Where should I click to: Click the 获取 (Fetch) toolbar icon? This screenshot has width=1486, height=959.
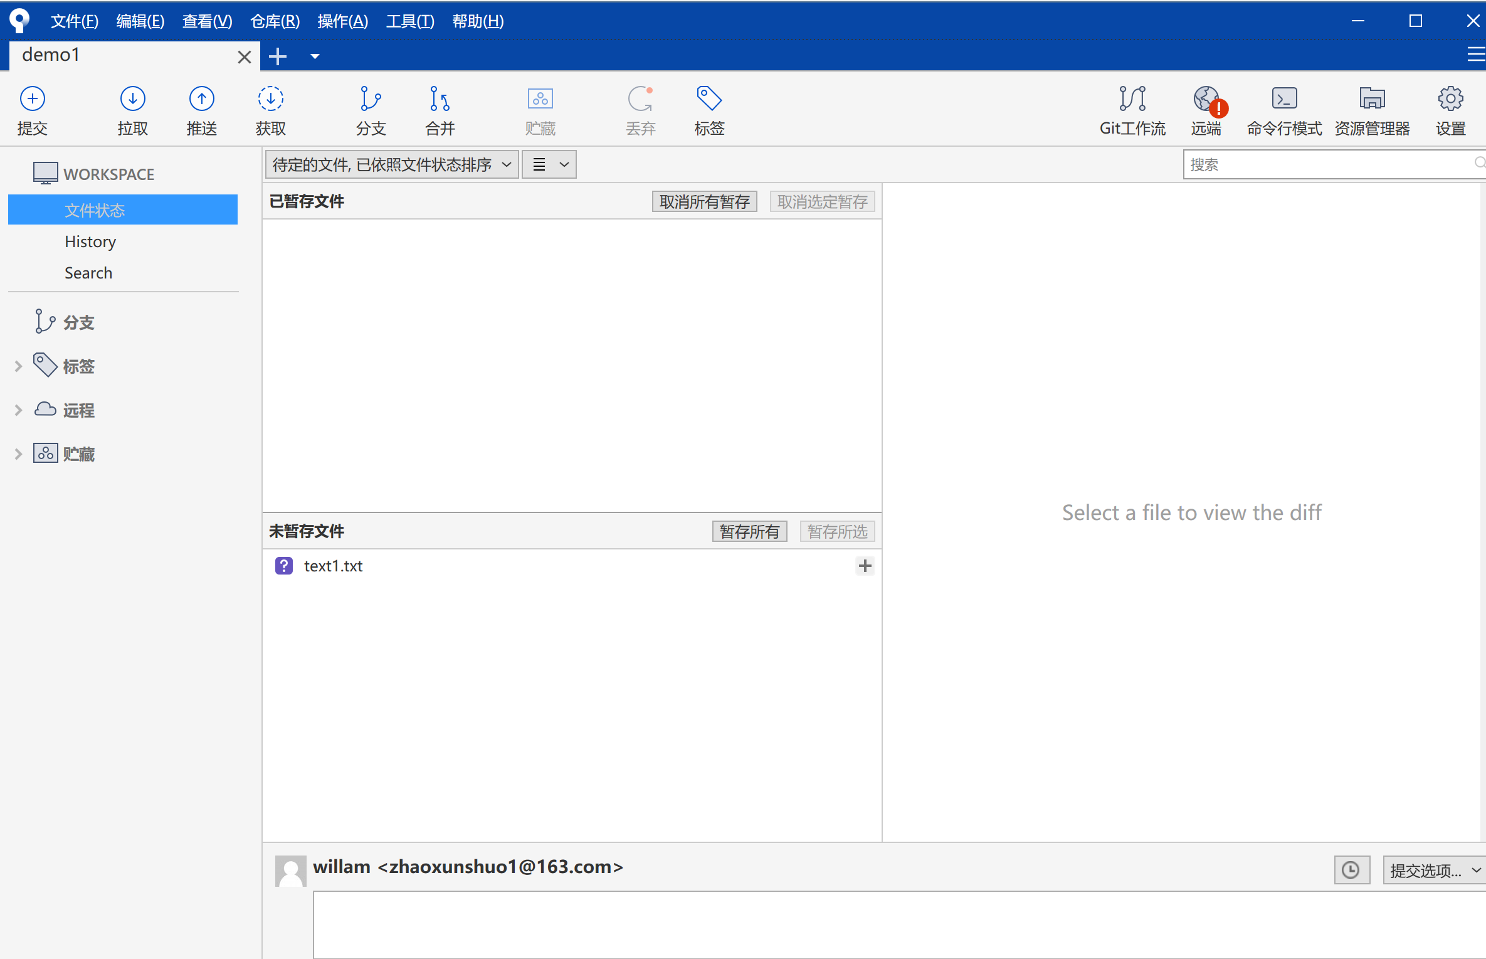point(270,100)
